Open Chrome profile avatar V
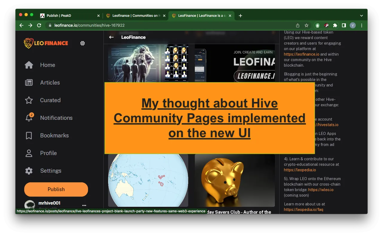This screenshot has width=383, height=236. (x=353, y=25)
